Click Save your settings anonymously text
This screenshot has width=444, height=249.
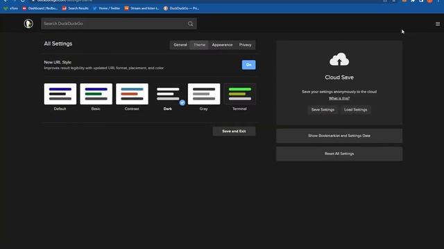click(x=339, y=92)
